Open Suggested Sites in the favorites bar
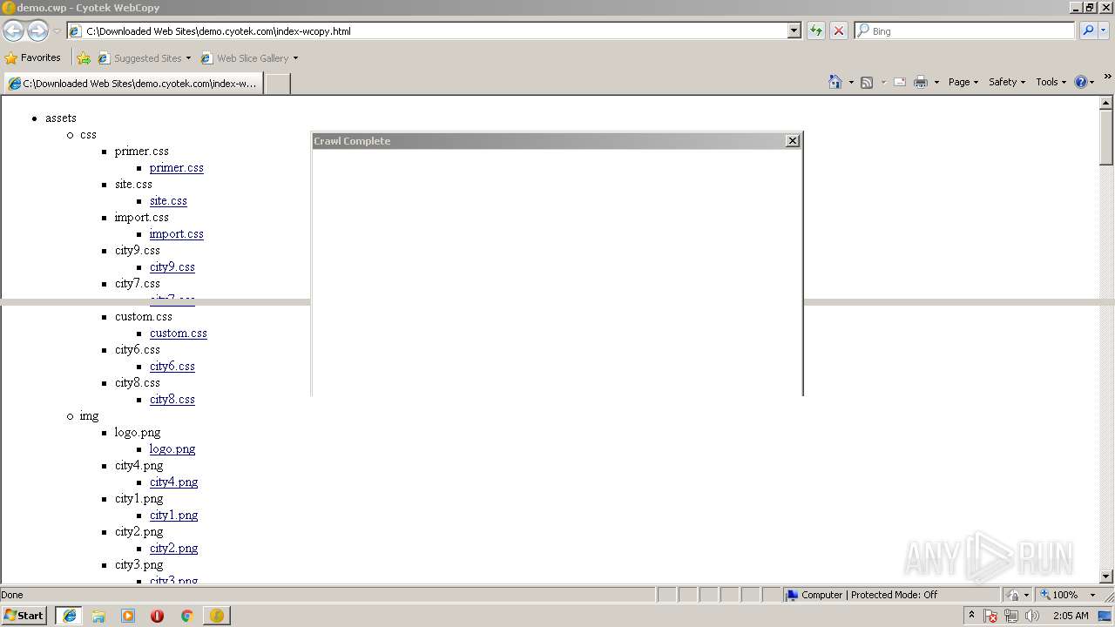This screenshot has height=627, width=1115. [144, 58]
